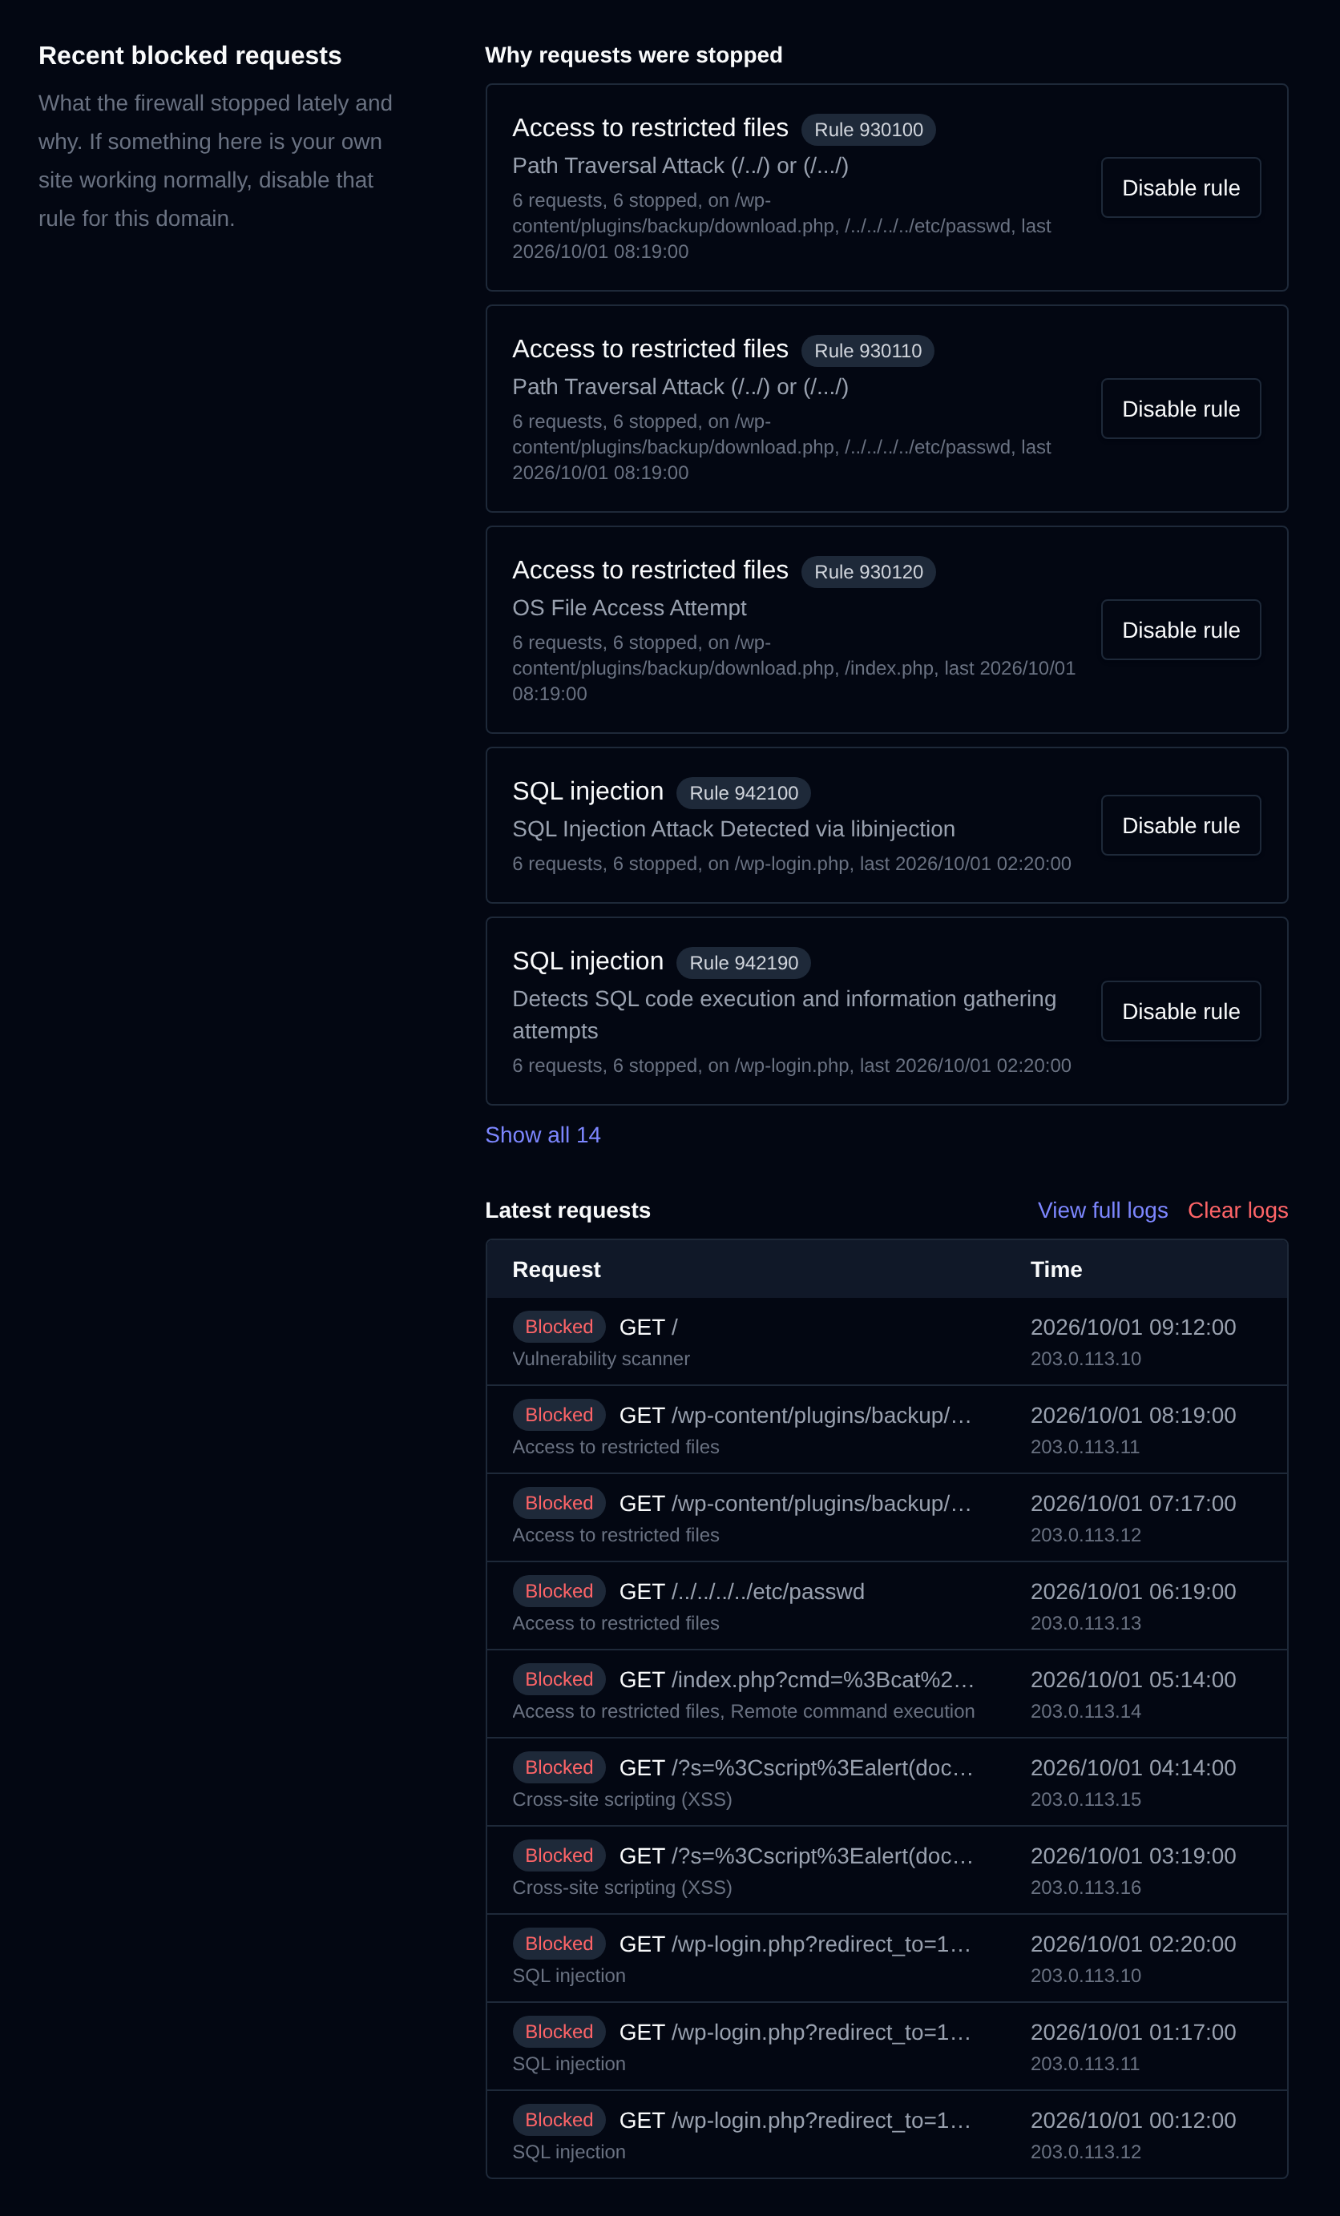Screen dimensions: 1340x2216
Task: Click Blocked badge on 06:19:00 request
Action: click(559, 1592)
